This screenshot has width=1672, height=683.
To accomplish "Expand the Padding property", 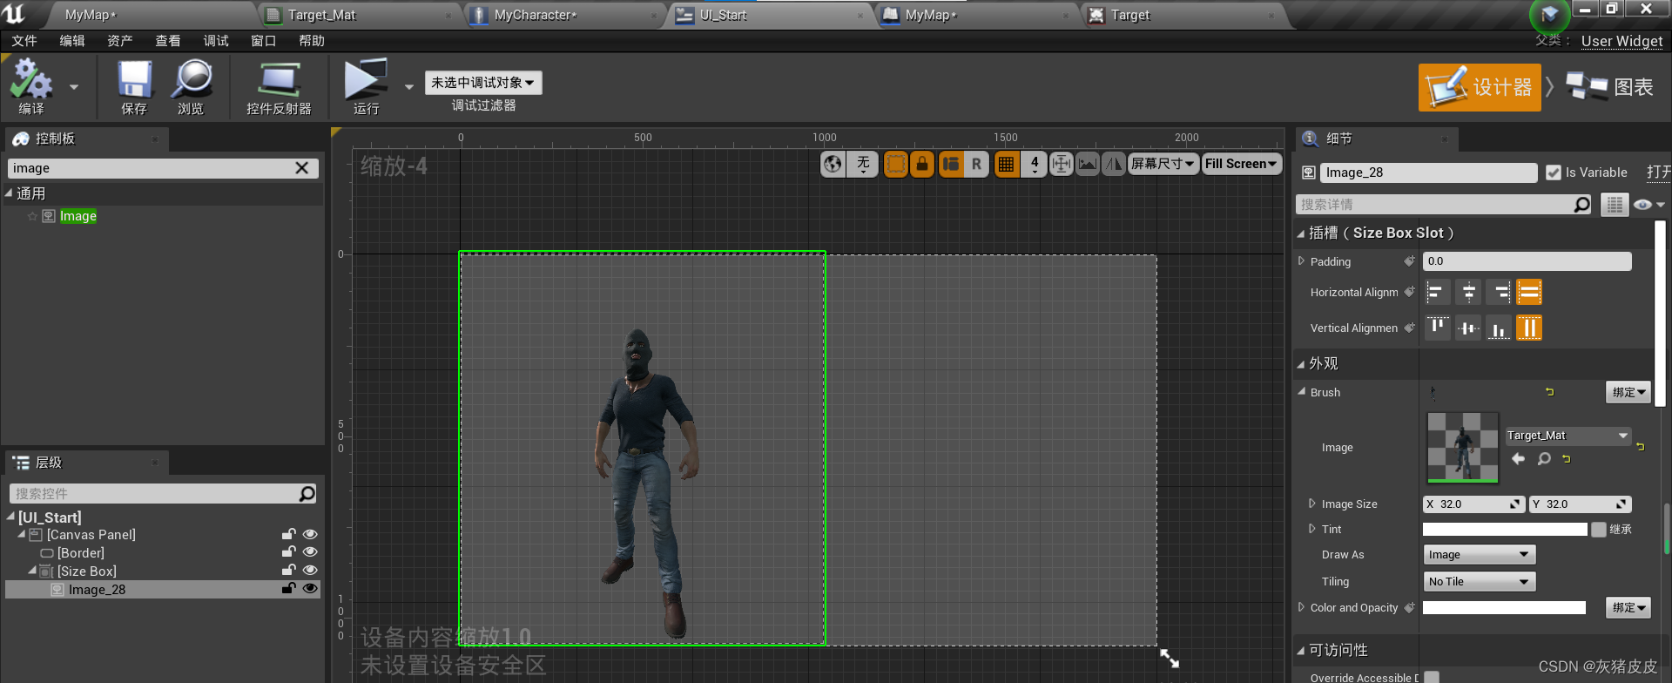I will click(1302, 260).
